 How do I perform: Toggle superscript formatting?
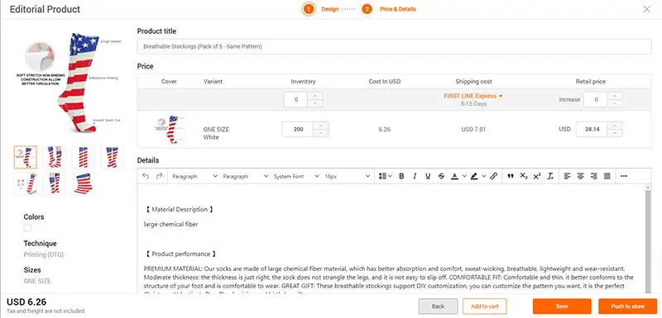point(537,177)
